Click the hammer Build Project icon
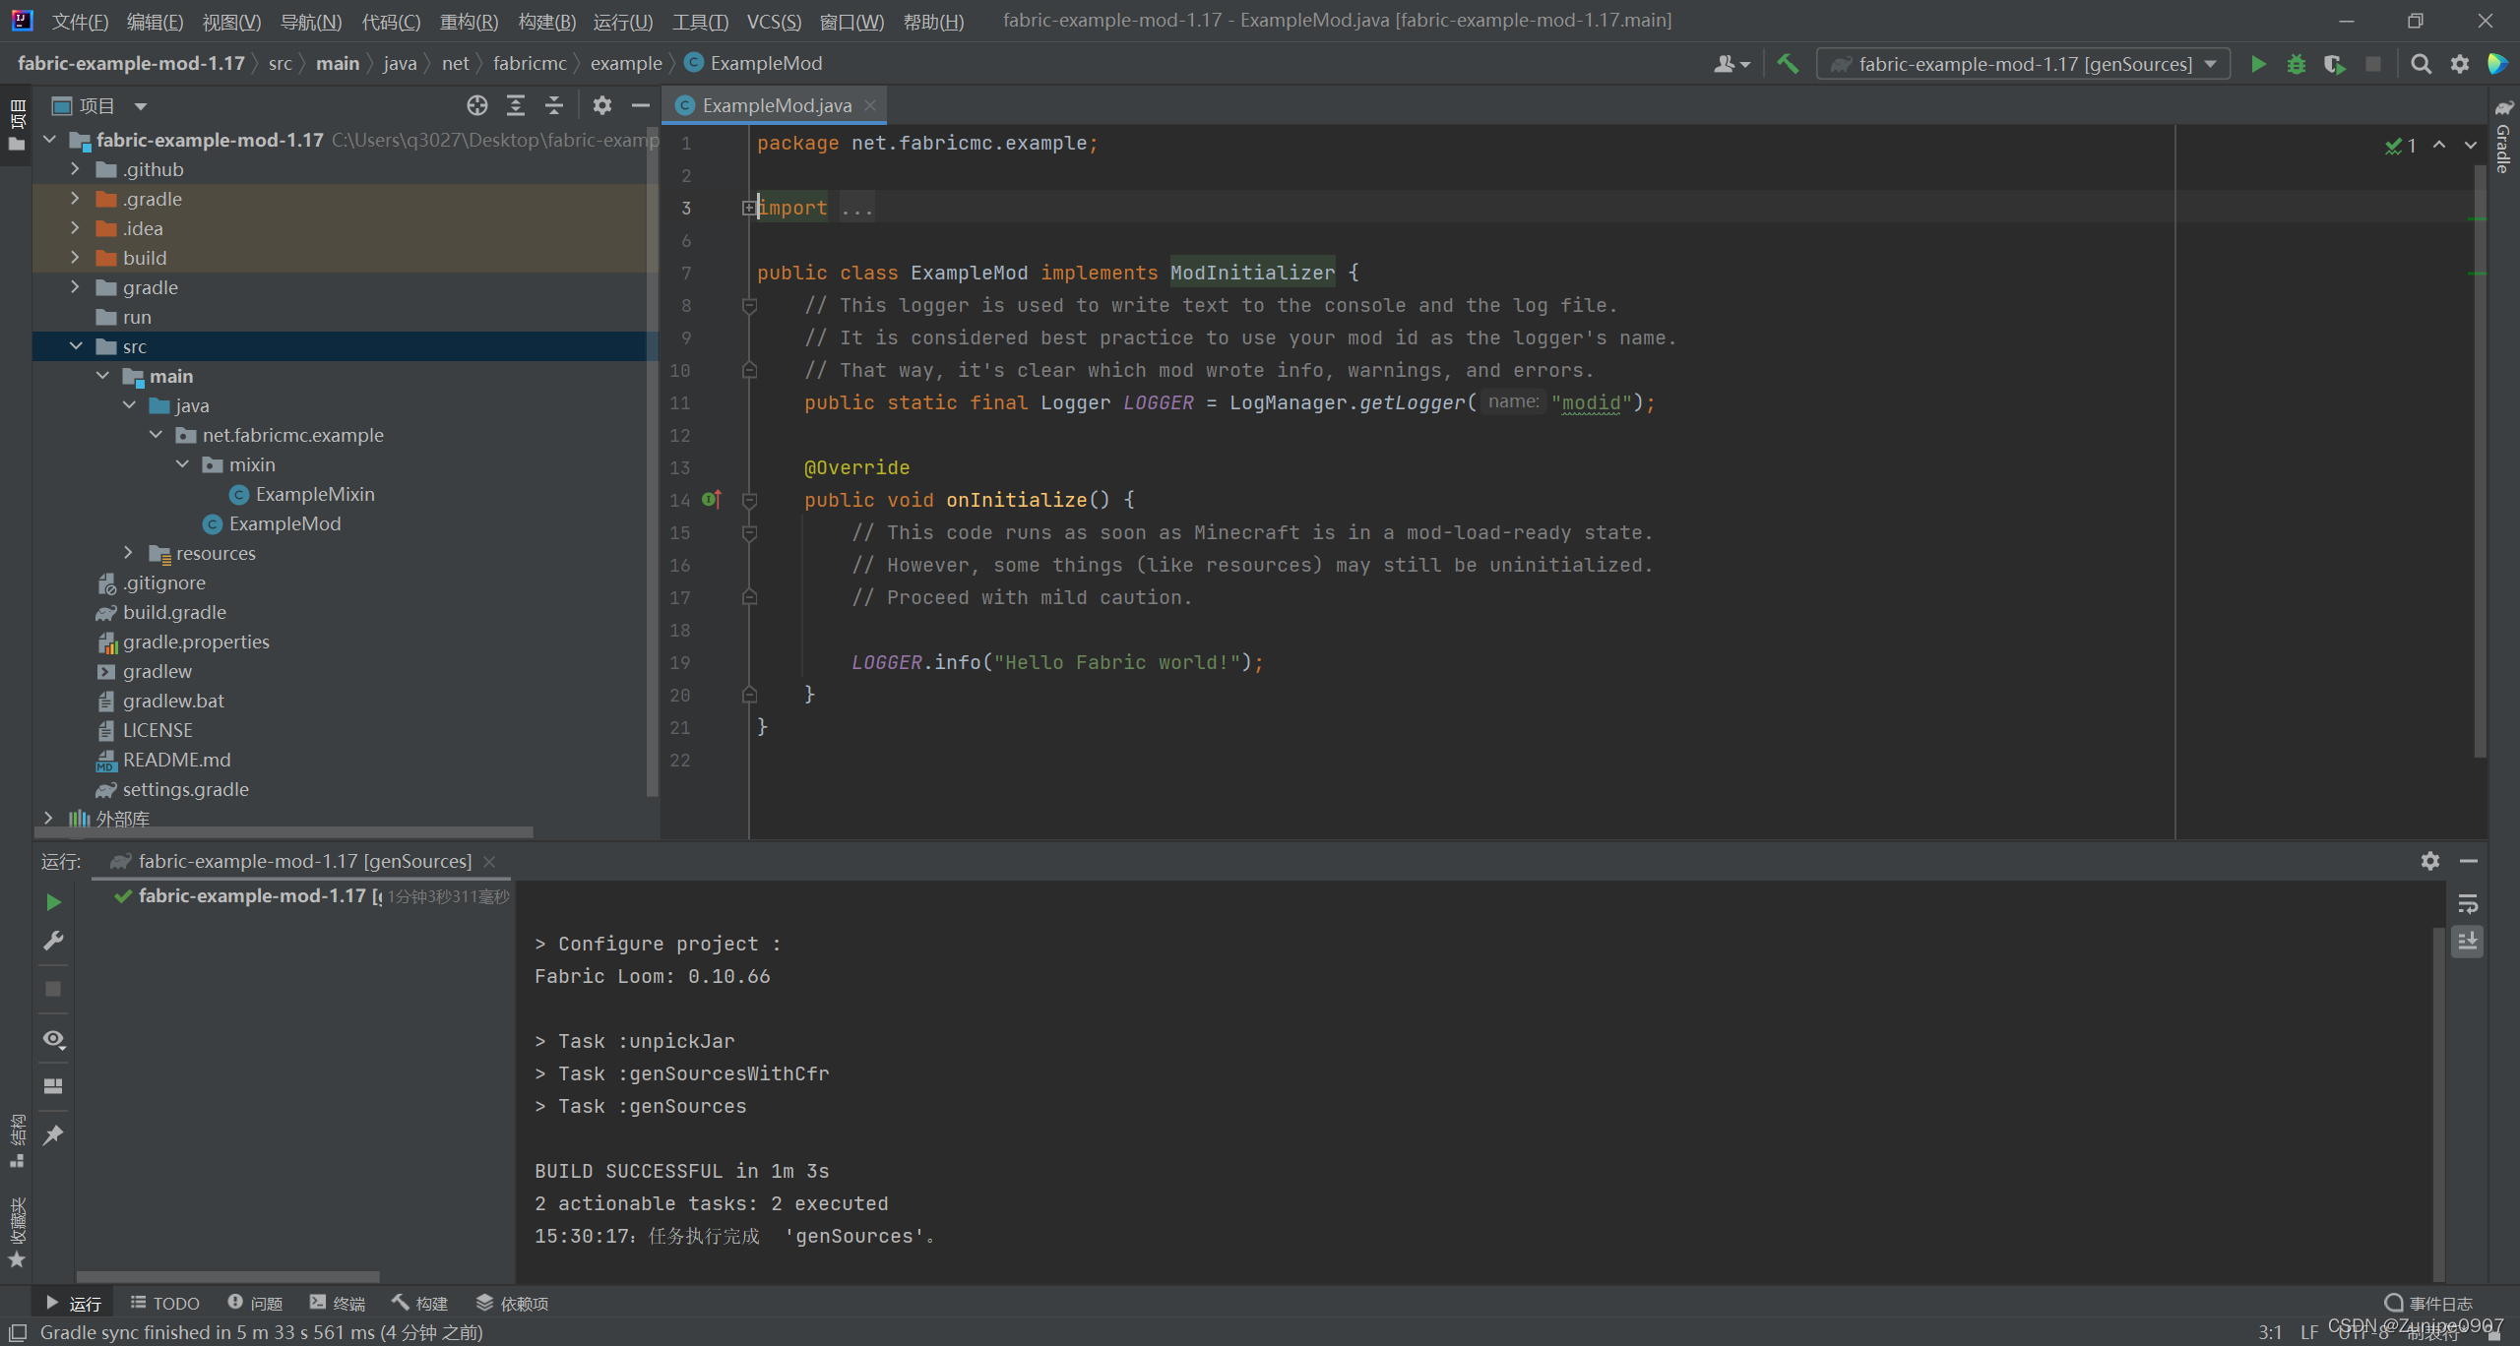This screenshot has width=2520, height=1346. click(x=1788, y=64)
